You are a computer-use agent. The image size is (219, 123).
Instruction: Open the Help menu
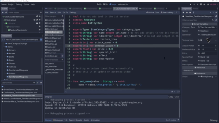tap(33, 4)
